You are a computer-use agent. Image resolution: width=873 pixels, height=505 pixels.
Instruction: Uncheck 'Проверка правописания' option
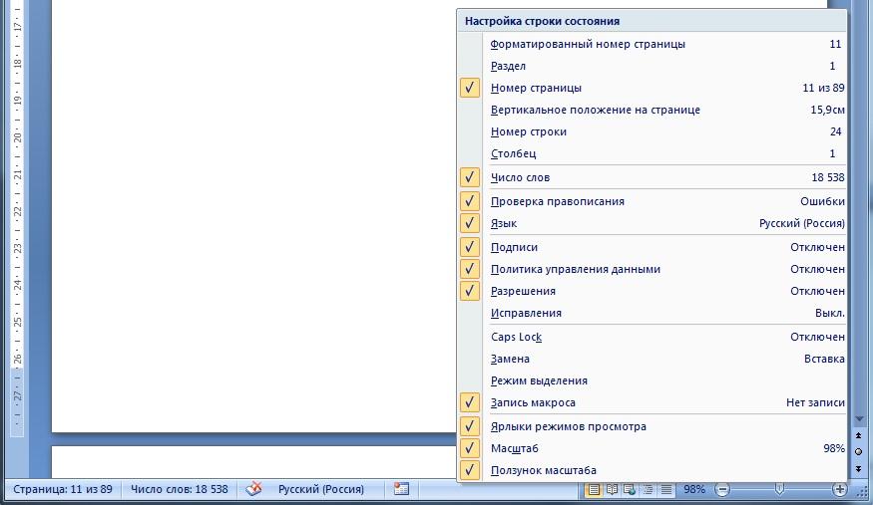coord(652,201)
